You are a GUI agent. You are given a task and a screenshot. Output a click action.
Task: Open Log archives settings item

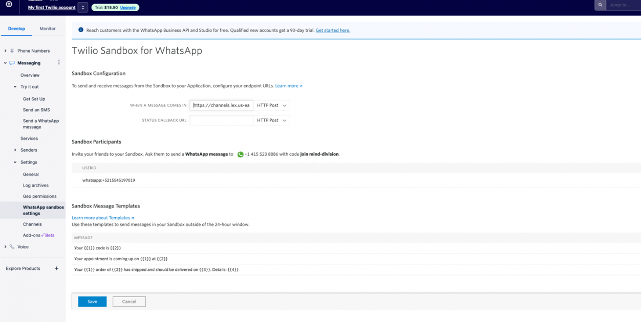(36, 186)
